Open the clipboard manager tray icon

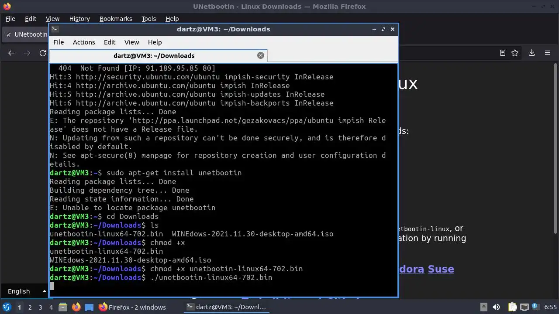click(512, 307)
